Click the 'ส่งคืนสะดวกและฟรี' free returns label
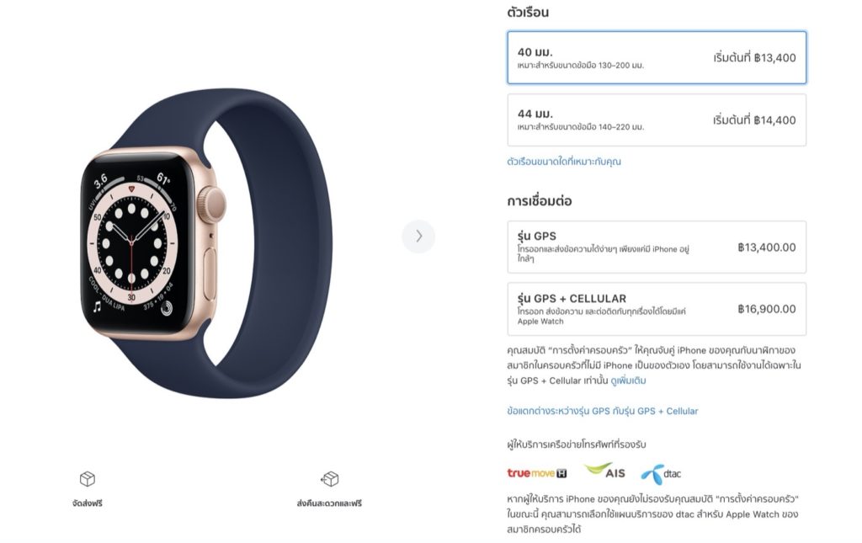 329,503
